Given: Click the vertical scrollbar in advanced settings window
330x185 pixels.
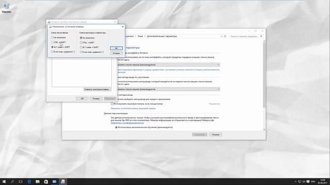Looking at the screenshot, I should 264,76.
